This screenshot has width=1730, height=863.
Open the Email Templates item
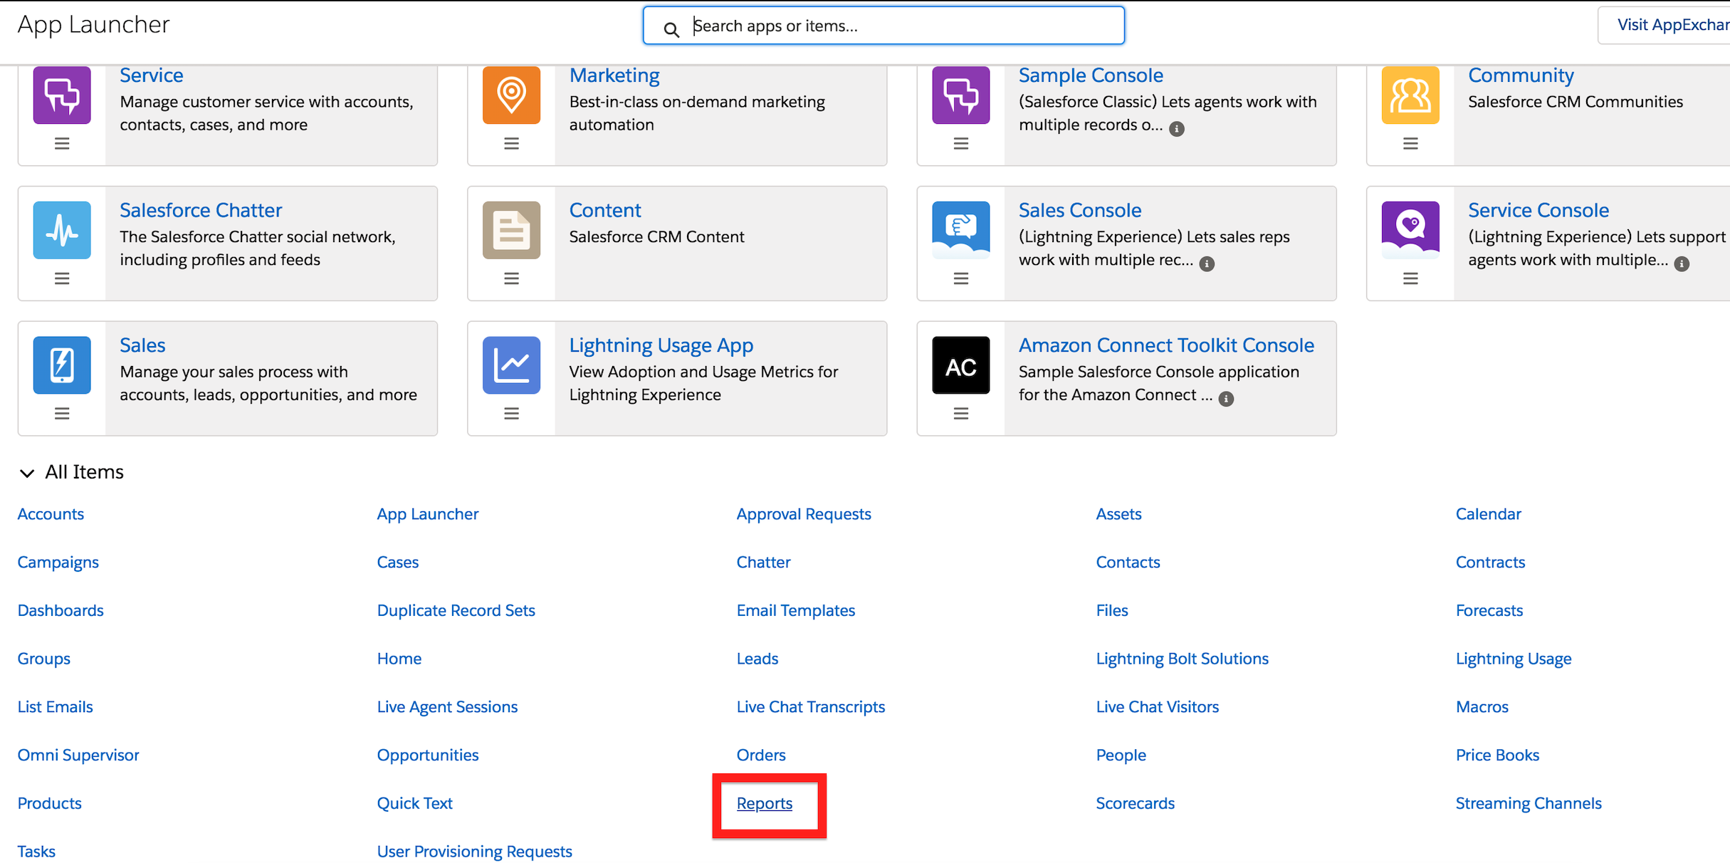pyautogui.click(x=795, y=610)
